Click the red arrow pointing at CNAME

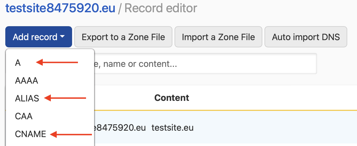(71, 135)
